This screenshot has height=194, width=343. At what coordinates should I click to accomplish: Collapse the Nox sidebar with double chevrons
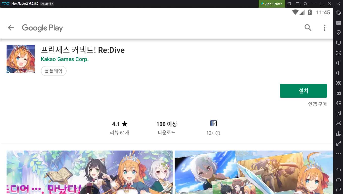(338, 4)
